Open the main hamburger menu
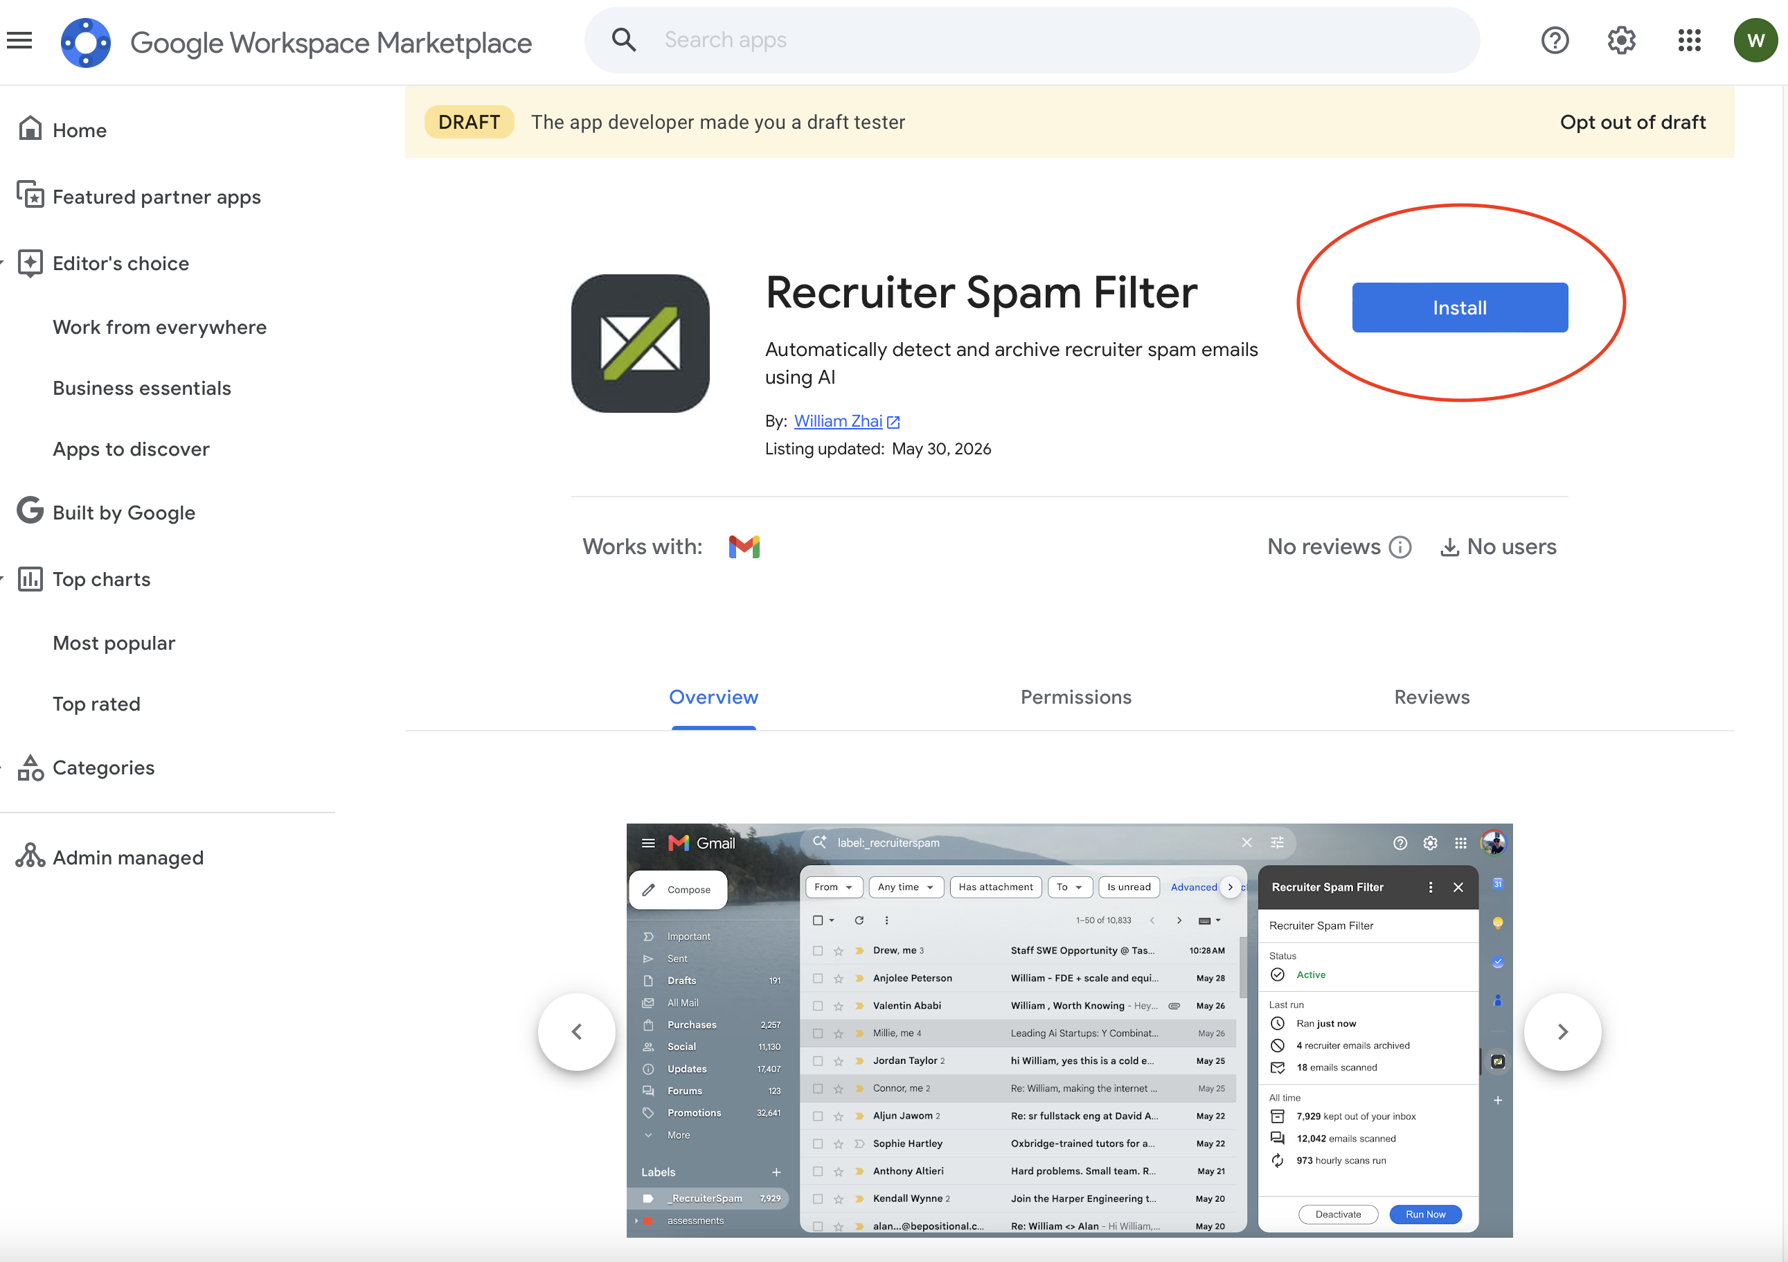Image resolution: width=1788 pixels, height=1262 pixels. click(x=19, y=40)
